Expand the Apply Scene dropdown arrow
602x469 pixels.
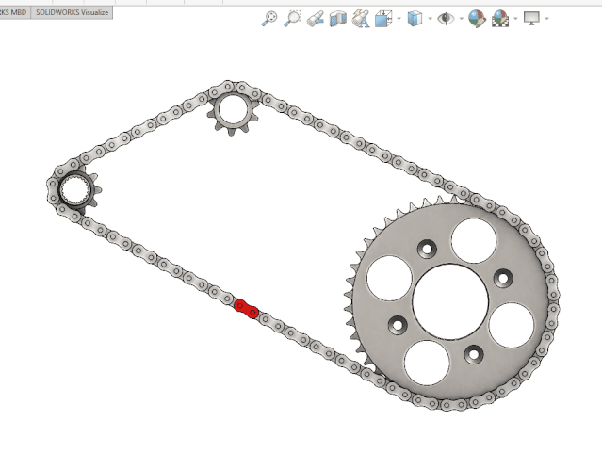(x=515, y=19)
